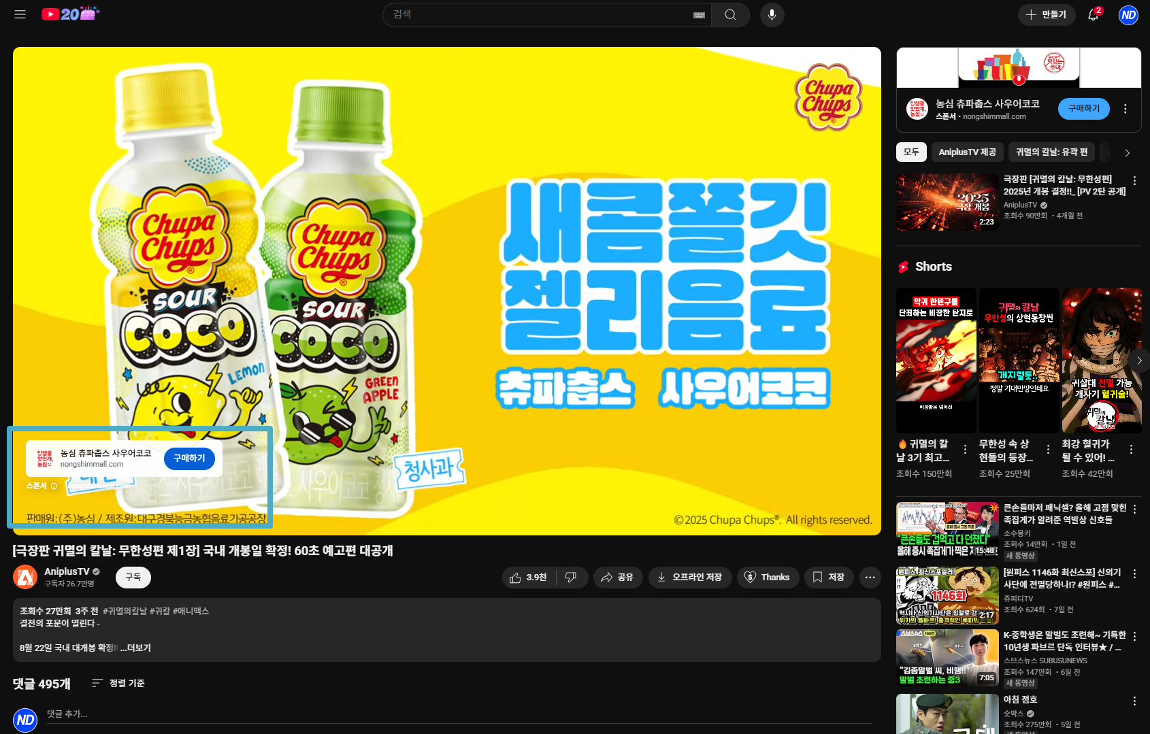This screenshot has height=734, width=1150.
Task: Go to YouTube home via logo
Action: (x=70, y=14)
